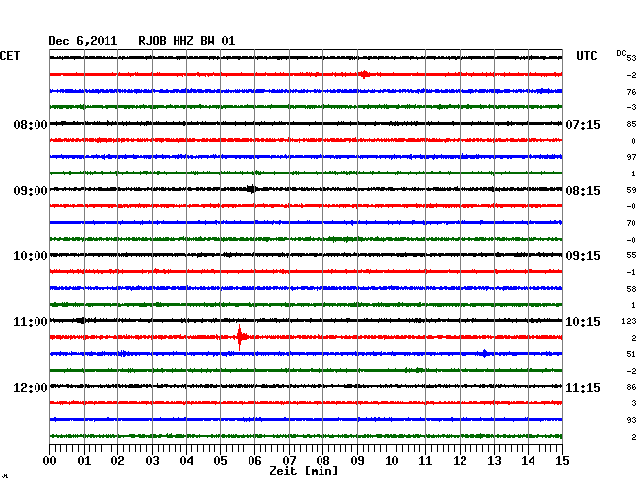Click the black event on the 09:00 trace
The image size is (641, 487).
pyautogui.click(x=251, y=189)
